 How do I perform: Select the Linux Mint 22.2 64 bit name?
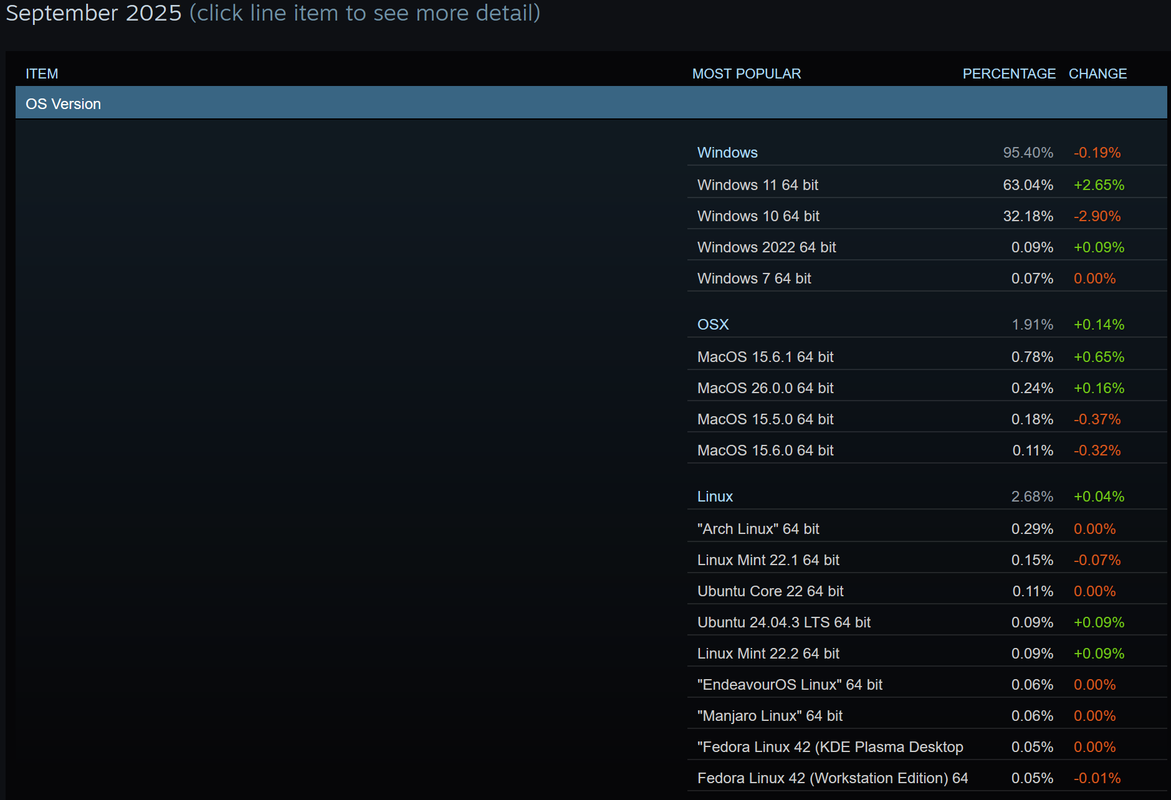tap(768, 654)
